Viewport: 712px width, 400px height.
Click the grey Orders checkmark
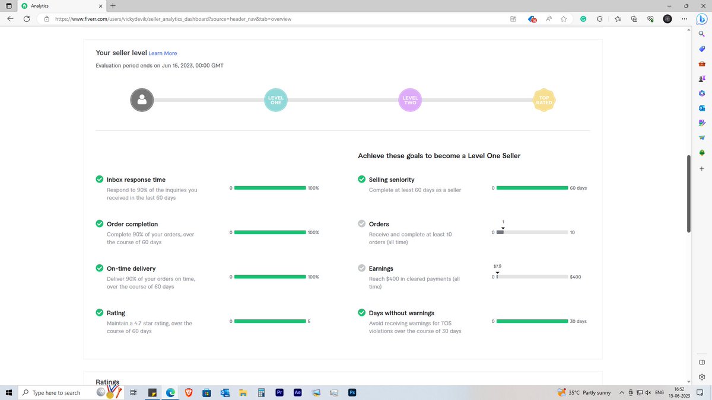click(362, 224)
